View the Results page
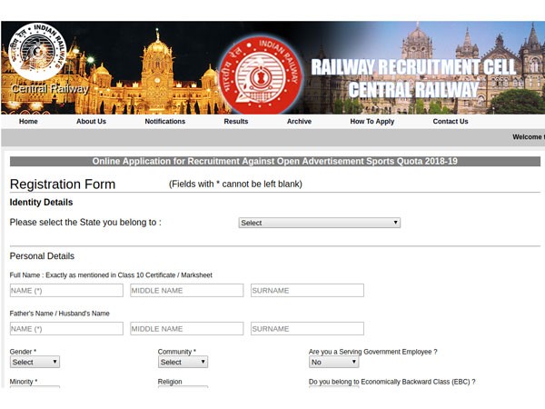The width and height of the screenshot is (545, 409). click(x=236, y=122)
